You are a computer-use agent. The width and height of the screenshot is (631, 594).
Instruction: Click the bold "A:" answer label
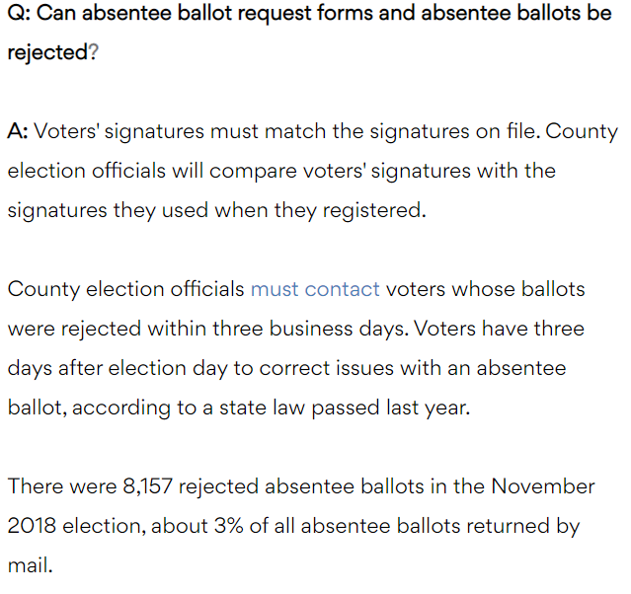point(18,131)
